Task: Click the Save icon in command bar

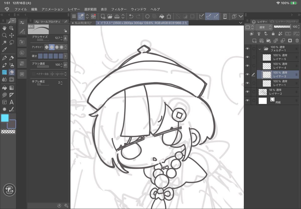Action: click(x=117, y=16)
